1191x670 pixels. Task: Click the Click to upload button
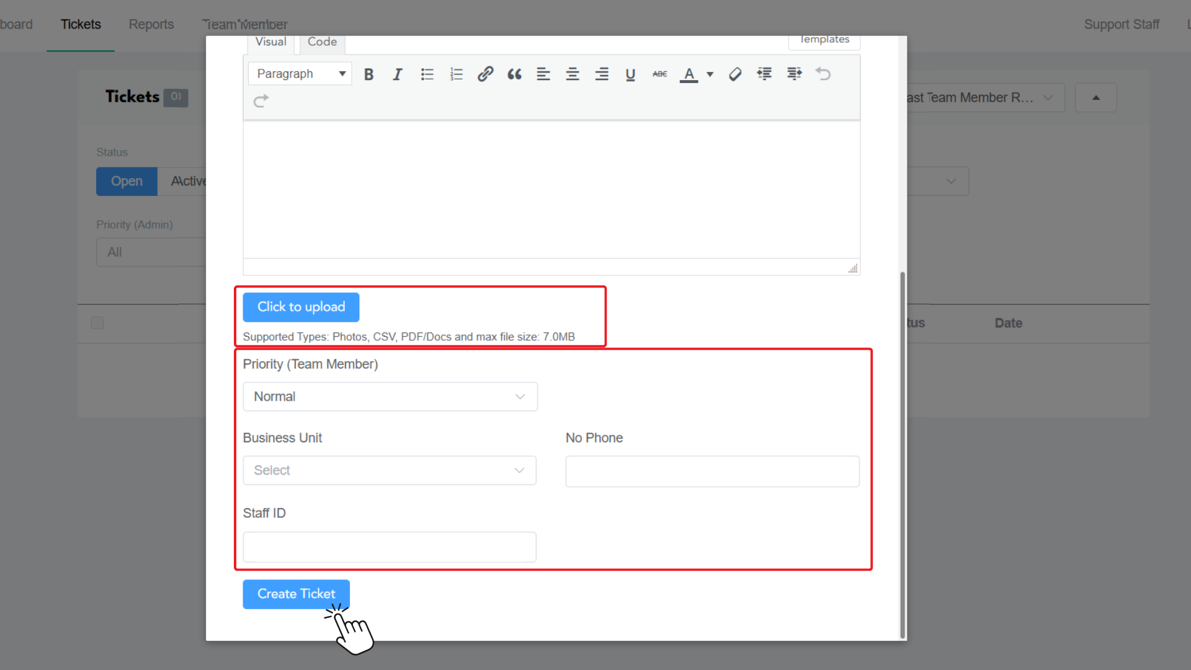coord(301,307)
